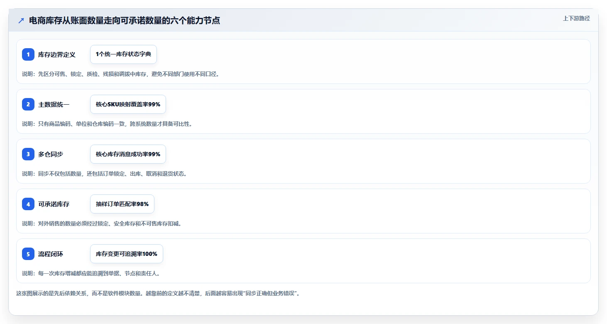Click the description starting 说明：先区分可售、锁定
This screenshot has width=607, height=324.
120,74
